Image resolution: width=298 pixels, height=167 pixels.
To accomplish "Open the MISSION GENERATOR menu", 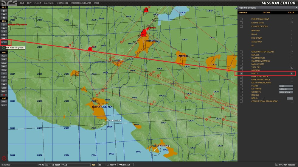I will 81,3.
